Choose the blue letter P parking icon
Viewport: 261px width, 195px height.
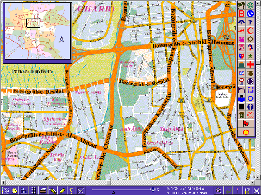click(x=251, y=22)
